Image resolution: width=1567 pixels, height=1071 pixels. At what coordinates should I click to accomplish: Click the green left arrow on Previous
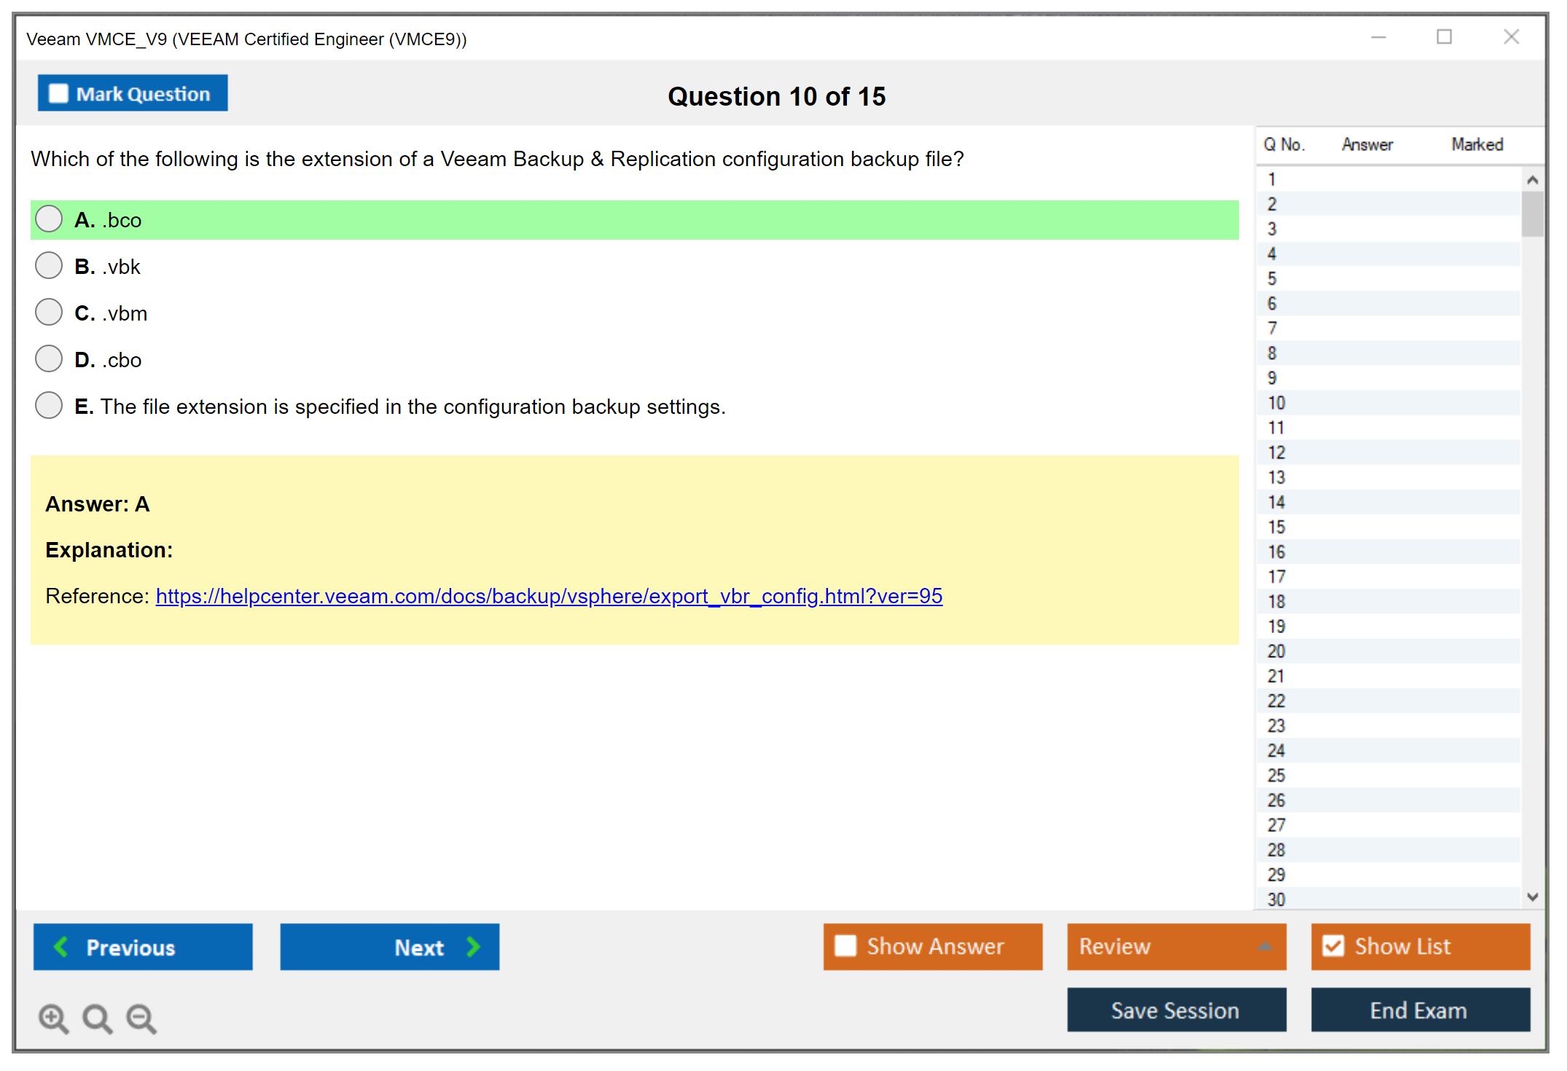tap(61, 946)
